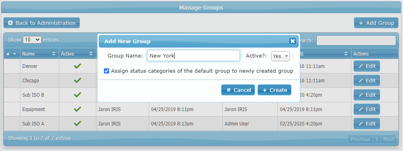The image size is (403, 151).
Task: Click the Manage Groups title bar
Action: [x=201, y=8]
